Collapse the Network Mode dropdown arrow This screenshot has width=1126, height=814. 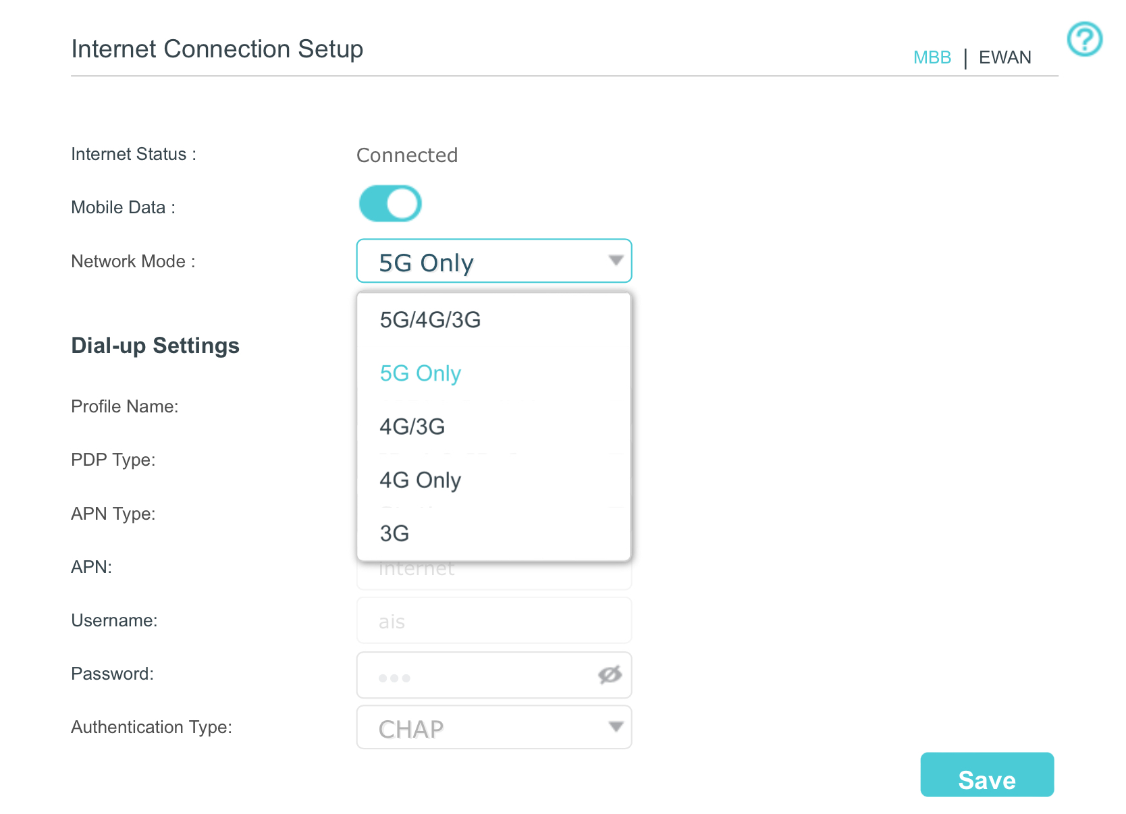[615, 261]
